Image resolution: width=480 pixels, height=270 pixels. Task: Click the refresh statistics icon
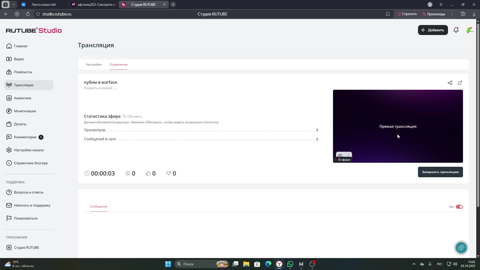124,116
